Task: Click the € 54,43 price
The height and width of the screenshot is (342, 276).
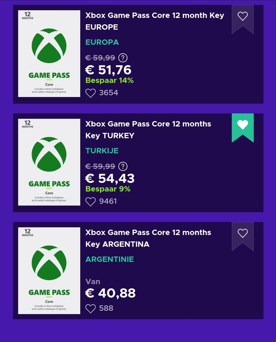Action: 110,178
